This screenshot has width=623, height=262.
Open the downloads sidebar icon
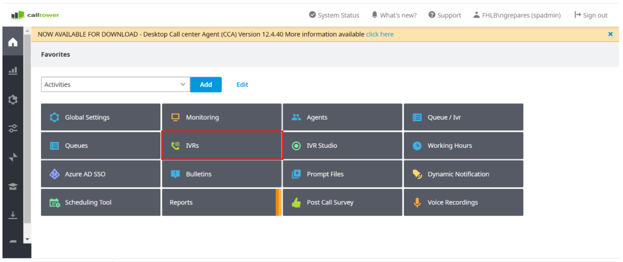click(x=13, y=215)
